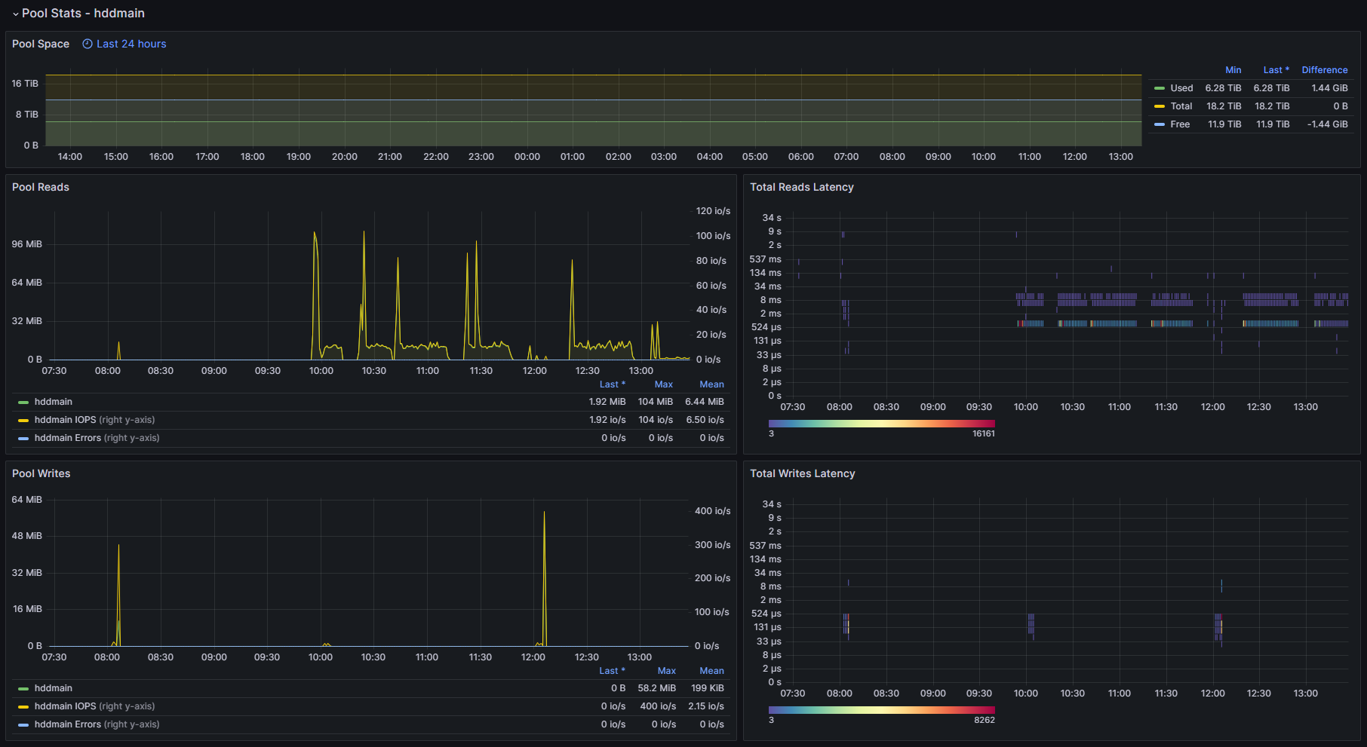
Task: Click the green Used series color marker
Action: (x=1160, y=88)
